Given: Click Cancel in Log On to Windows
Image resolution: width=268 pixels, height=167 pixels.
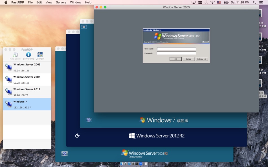Looking at the screenshot, I should pos(189,59).
